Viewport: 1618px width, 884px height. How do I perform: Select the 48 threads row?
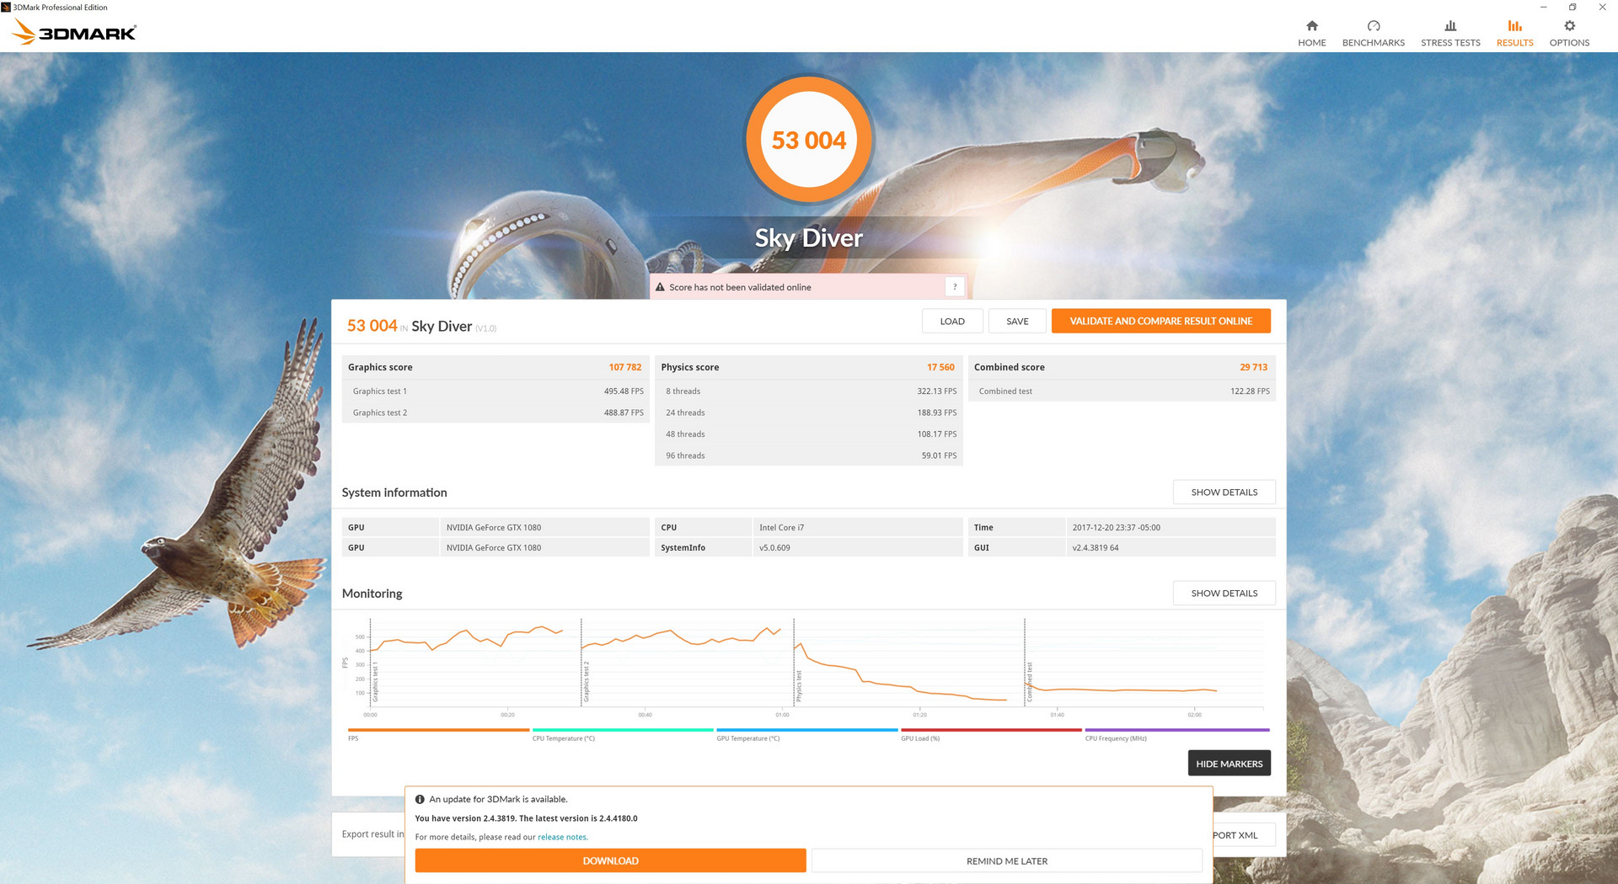coord(809,434)
